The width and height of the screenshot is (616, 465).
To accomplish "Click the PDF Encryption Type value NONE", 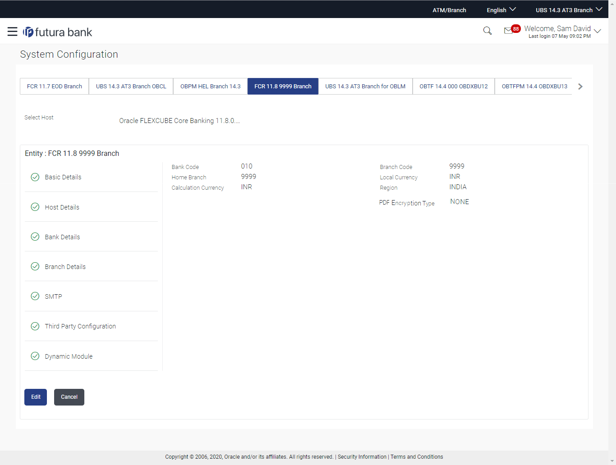I will coord(460,202).
